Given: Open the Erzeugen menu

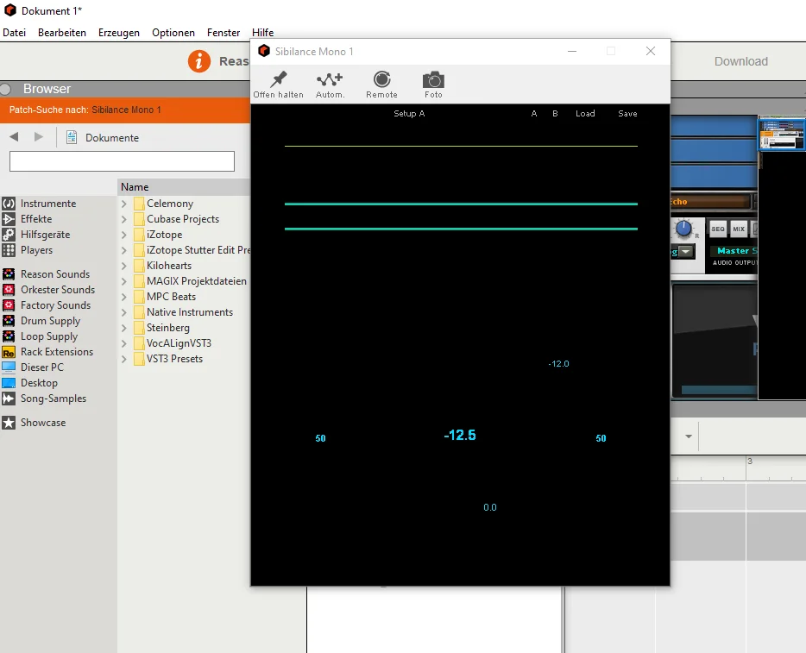Looking at the screenshot, I should (119, 33).
